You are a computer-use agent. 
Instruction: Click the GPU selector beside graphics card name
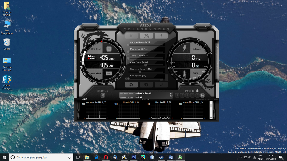click(x=171, y=95)
